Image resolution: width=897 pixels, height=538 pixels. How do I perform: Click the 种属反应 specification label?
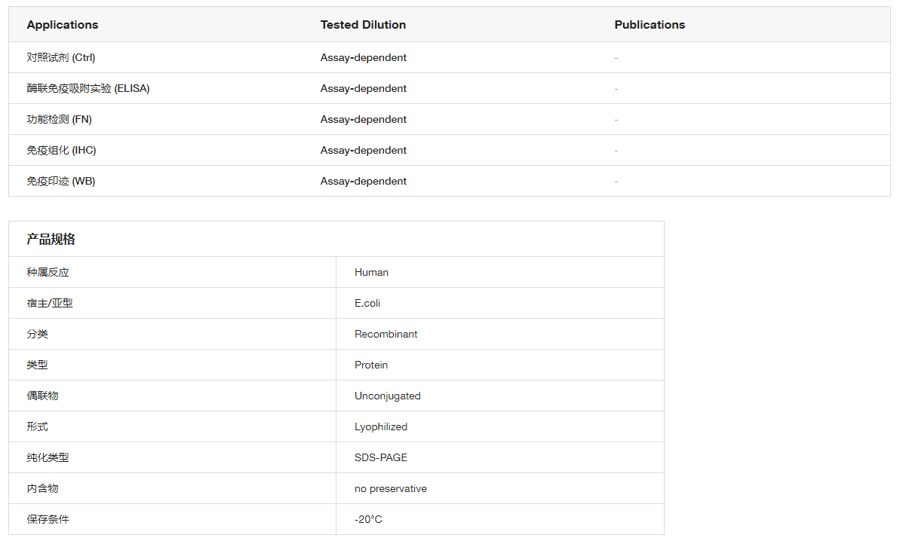(x=48, y=272)
